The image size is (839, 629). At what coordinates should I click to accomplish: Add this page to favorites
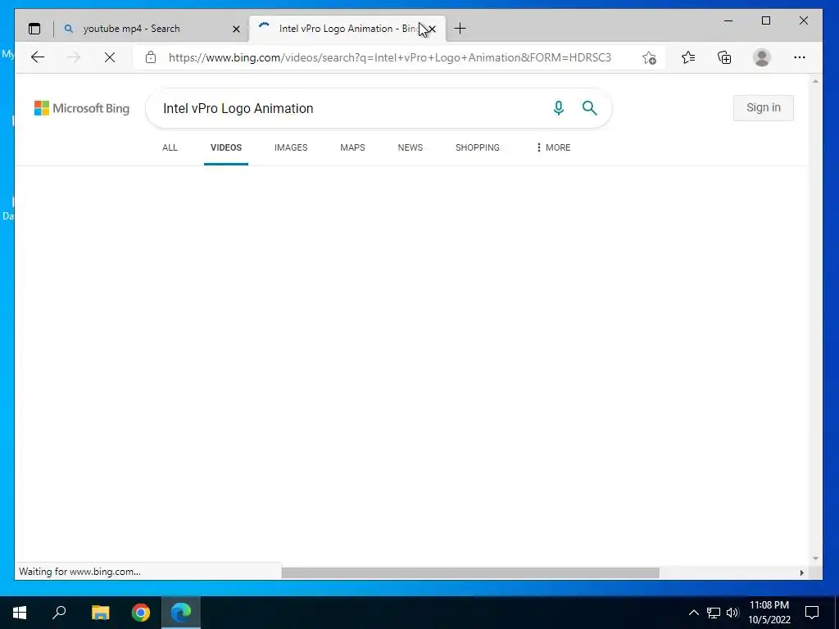point(649,57)
